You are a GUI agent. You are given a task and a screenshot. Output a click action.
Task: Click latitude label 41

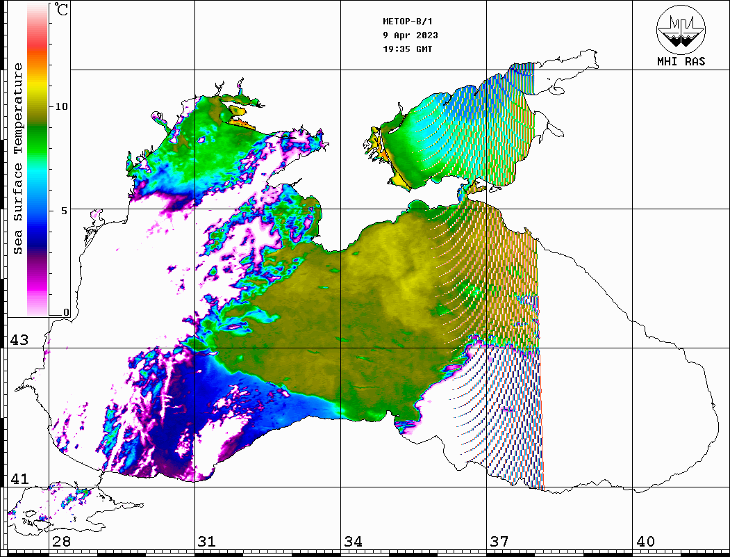coord(19,478)
